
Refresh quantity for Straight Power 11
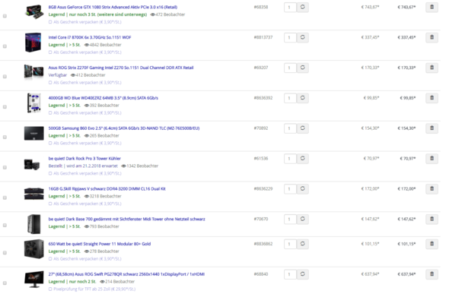click(303, 244)
